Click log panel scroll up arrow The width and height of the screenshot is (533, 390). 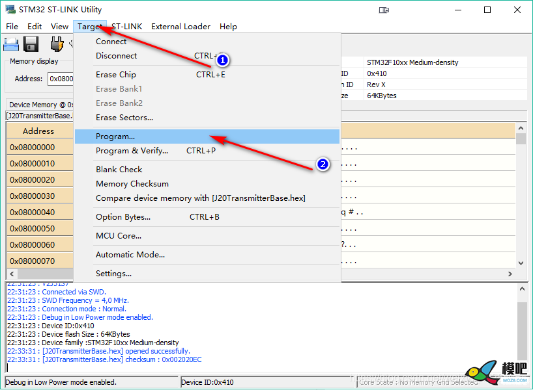(522, 289)
